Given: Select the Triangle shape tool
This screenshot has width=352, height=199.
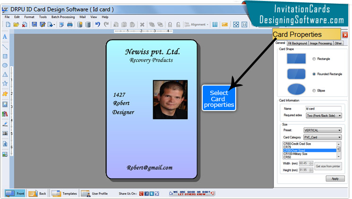Looking at the screenshot, I should coord(5,74).
